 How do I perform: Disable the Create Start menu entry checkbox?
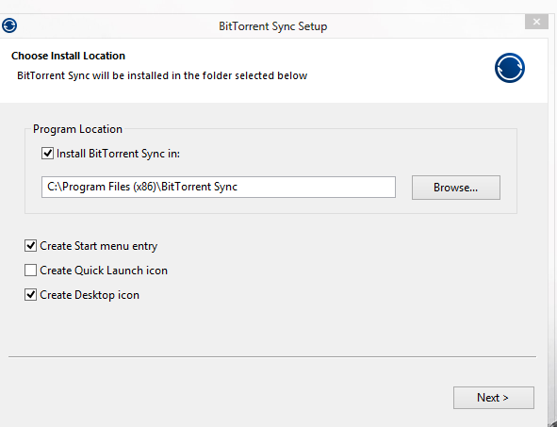click(30, 245)
